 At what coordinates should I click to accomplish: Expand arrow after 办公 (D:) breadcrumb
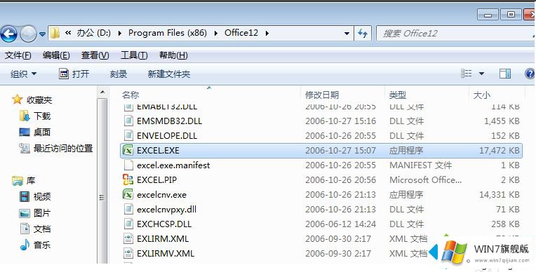(120, 33)
